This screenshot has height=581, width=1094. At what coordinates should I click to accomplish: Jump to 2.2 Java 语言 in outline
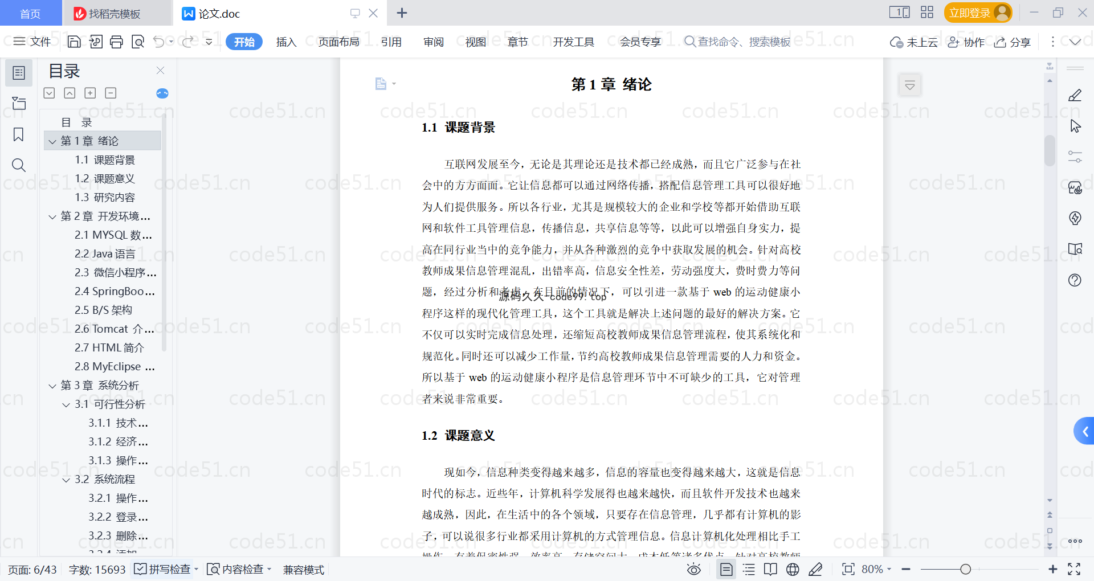tap(105, 254)
